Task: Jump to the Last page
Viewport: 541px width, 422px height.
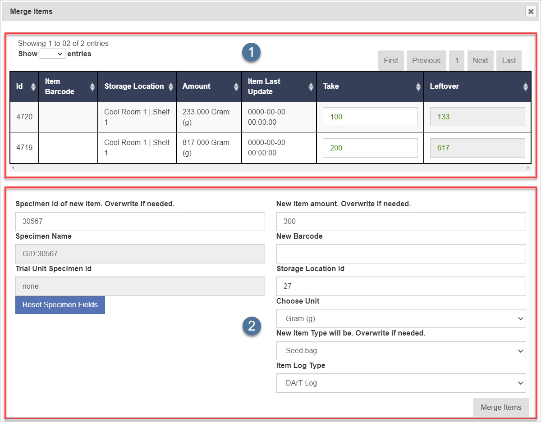Action: tap(509, 60)
